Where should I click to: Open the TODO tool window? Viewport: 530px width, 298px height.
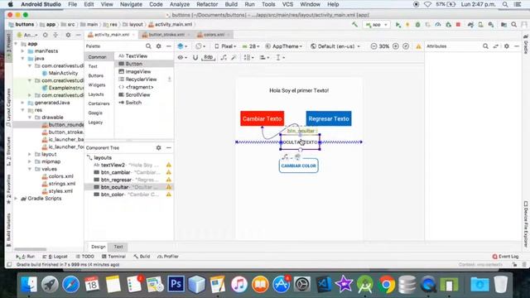[x=84, y=257]
